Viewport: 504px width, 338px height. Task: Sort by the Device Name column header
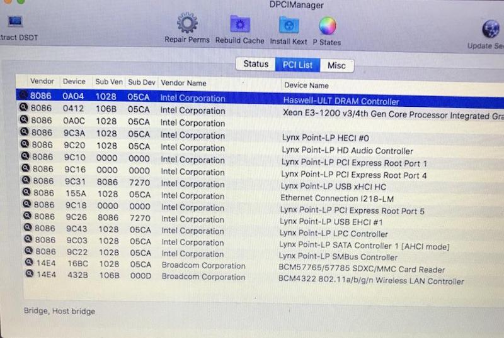coord(306,85)
